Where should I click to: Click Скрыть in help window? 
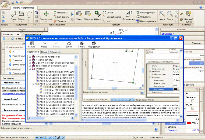tap(32, 45)
